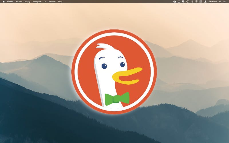Open the Wi-Fi status menu
229x143 pixels.
(196, 1)
